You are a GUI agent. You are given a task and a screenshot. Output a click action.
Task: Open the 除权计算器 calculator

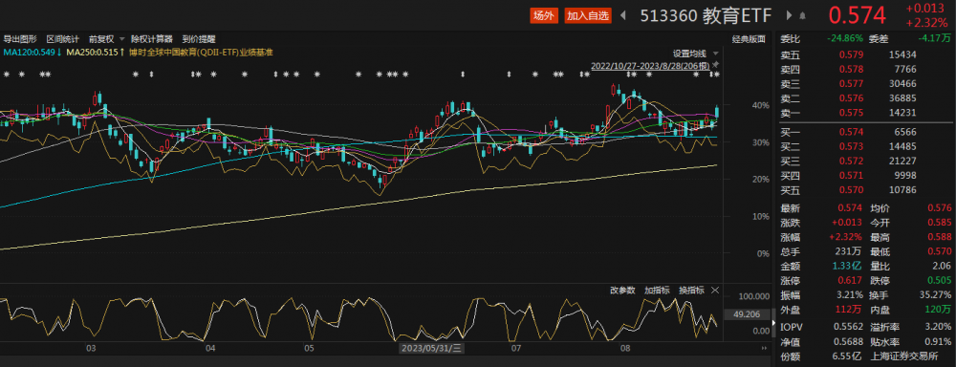coord(152,39)
